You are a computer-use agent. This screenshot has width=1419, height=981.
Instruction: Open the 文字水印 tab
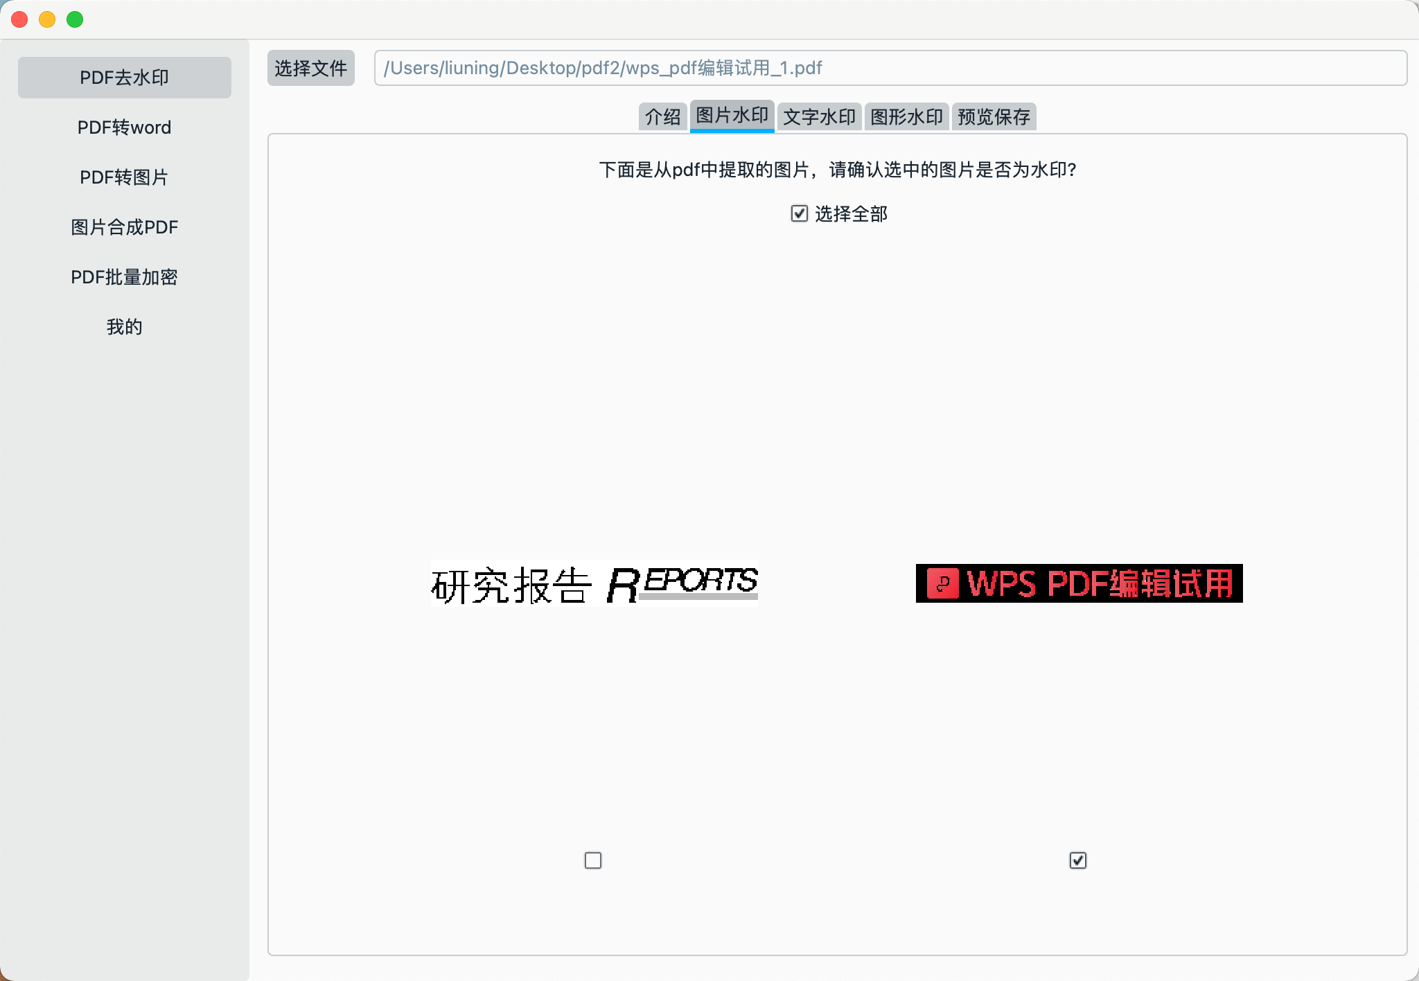click(820, 116)
